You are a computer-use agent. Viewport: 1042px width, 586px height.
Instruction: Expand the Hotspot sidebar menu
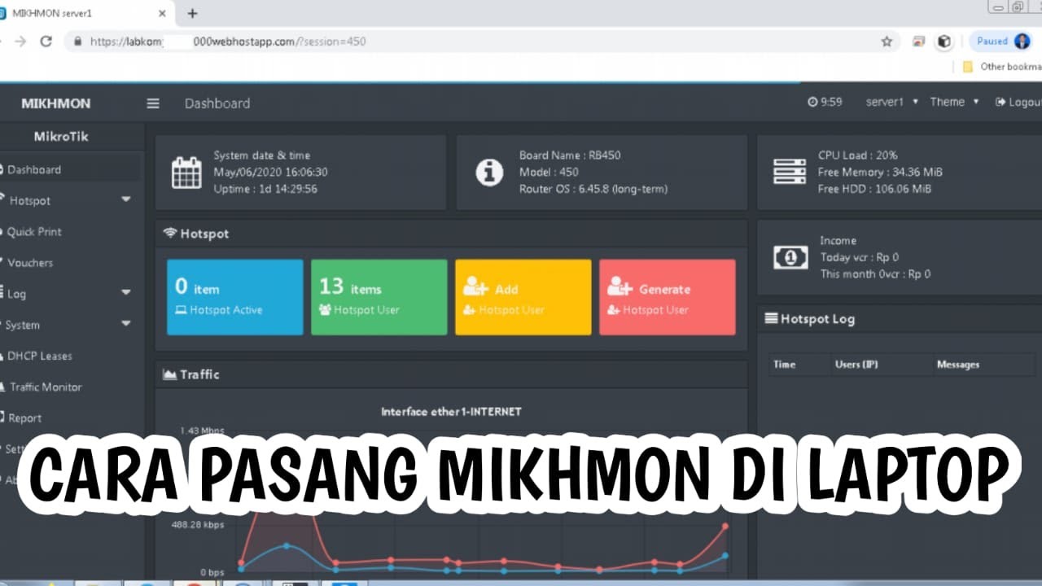click(69, 200)
